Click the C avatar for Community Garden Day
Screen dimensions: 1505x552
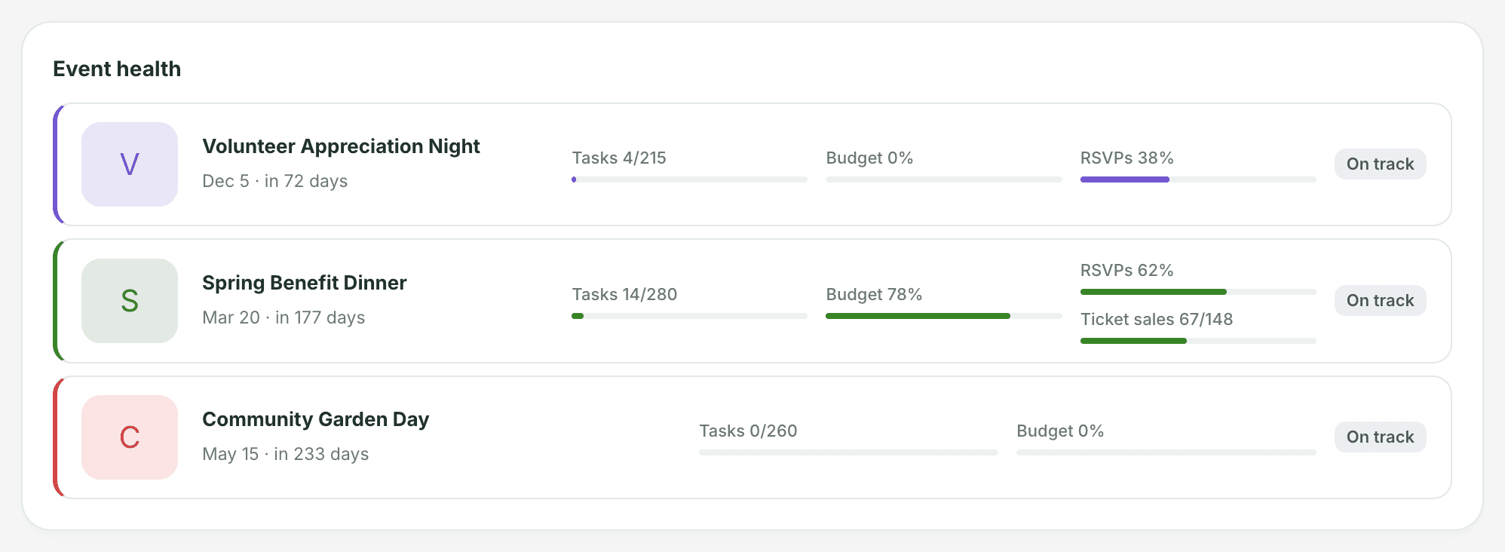(x=130, y=437)
